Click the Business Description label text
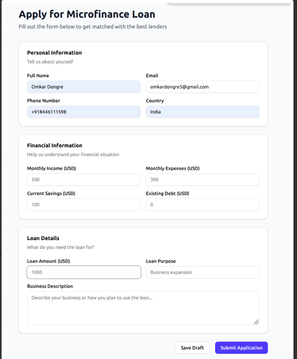The height and width of the screenshot is (359, 297). (x=50, y=286)
